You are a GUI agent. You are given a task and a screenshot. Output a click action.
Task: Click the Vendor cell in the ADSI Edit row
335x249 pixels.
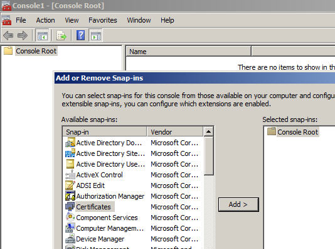[x=174, y=185]
